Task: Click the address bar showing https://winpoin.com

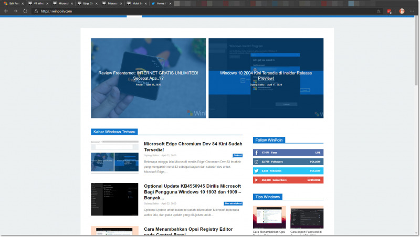Action: (204, 11)
